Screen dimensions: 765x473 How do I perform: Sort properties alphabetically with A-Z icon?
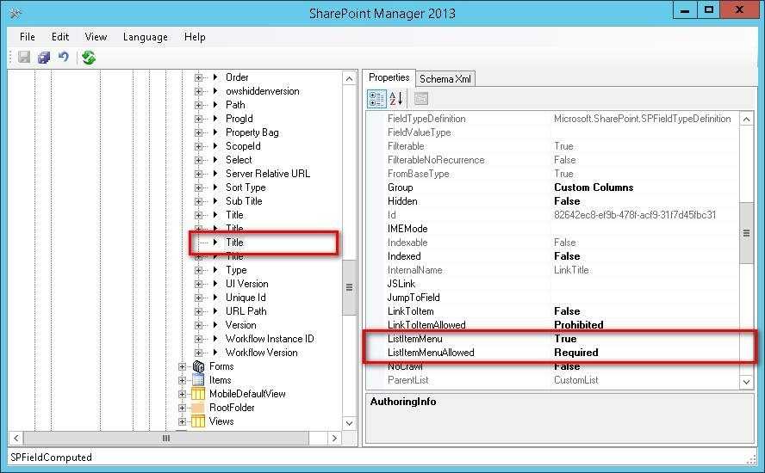coord(395,99)
